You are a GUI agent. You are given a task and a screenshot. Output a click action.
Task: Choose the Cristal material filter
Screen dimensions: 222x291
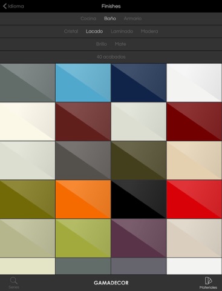point(71,32)
